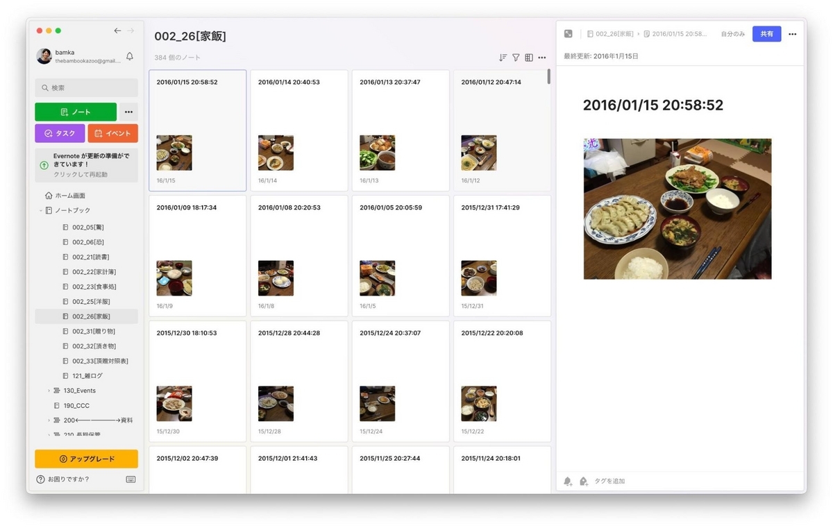This screenshot has height=528, width=833.
Task: Click 002_26[家飯] breadcrumb in note header
Action: click(x=610, y=33)
